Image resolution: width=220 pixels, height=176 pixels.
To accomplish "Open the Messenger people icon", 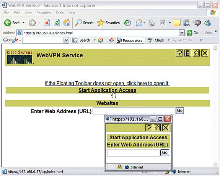I will [207, 23].
